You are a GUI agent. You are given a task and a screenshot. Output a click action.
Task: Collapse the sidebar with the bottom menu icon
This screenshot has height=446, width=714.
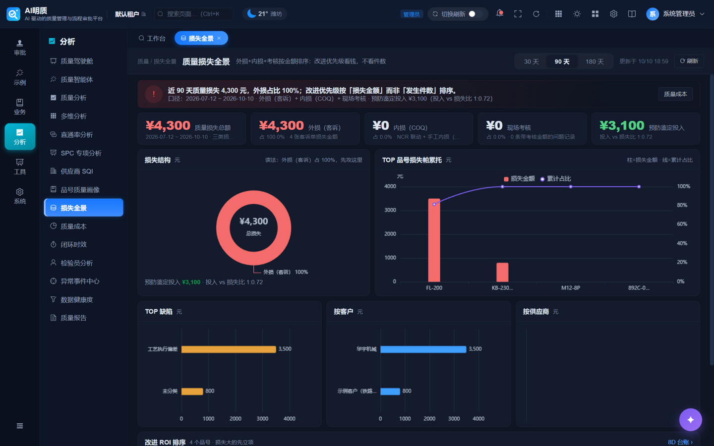(20, 426)
